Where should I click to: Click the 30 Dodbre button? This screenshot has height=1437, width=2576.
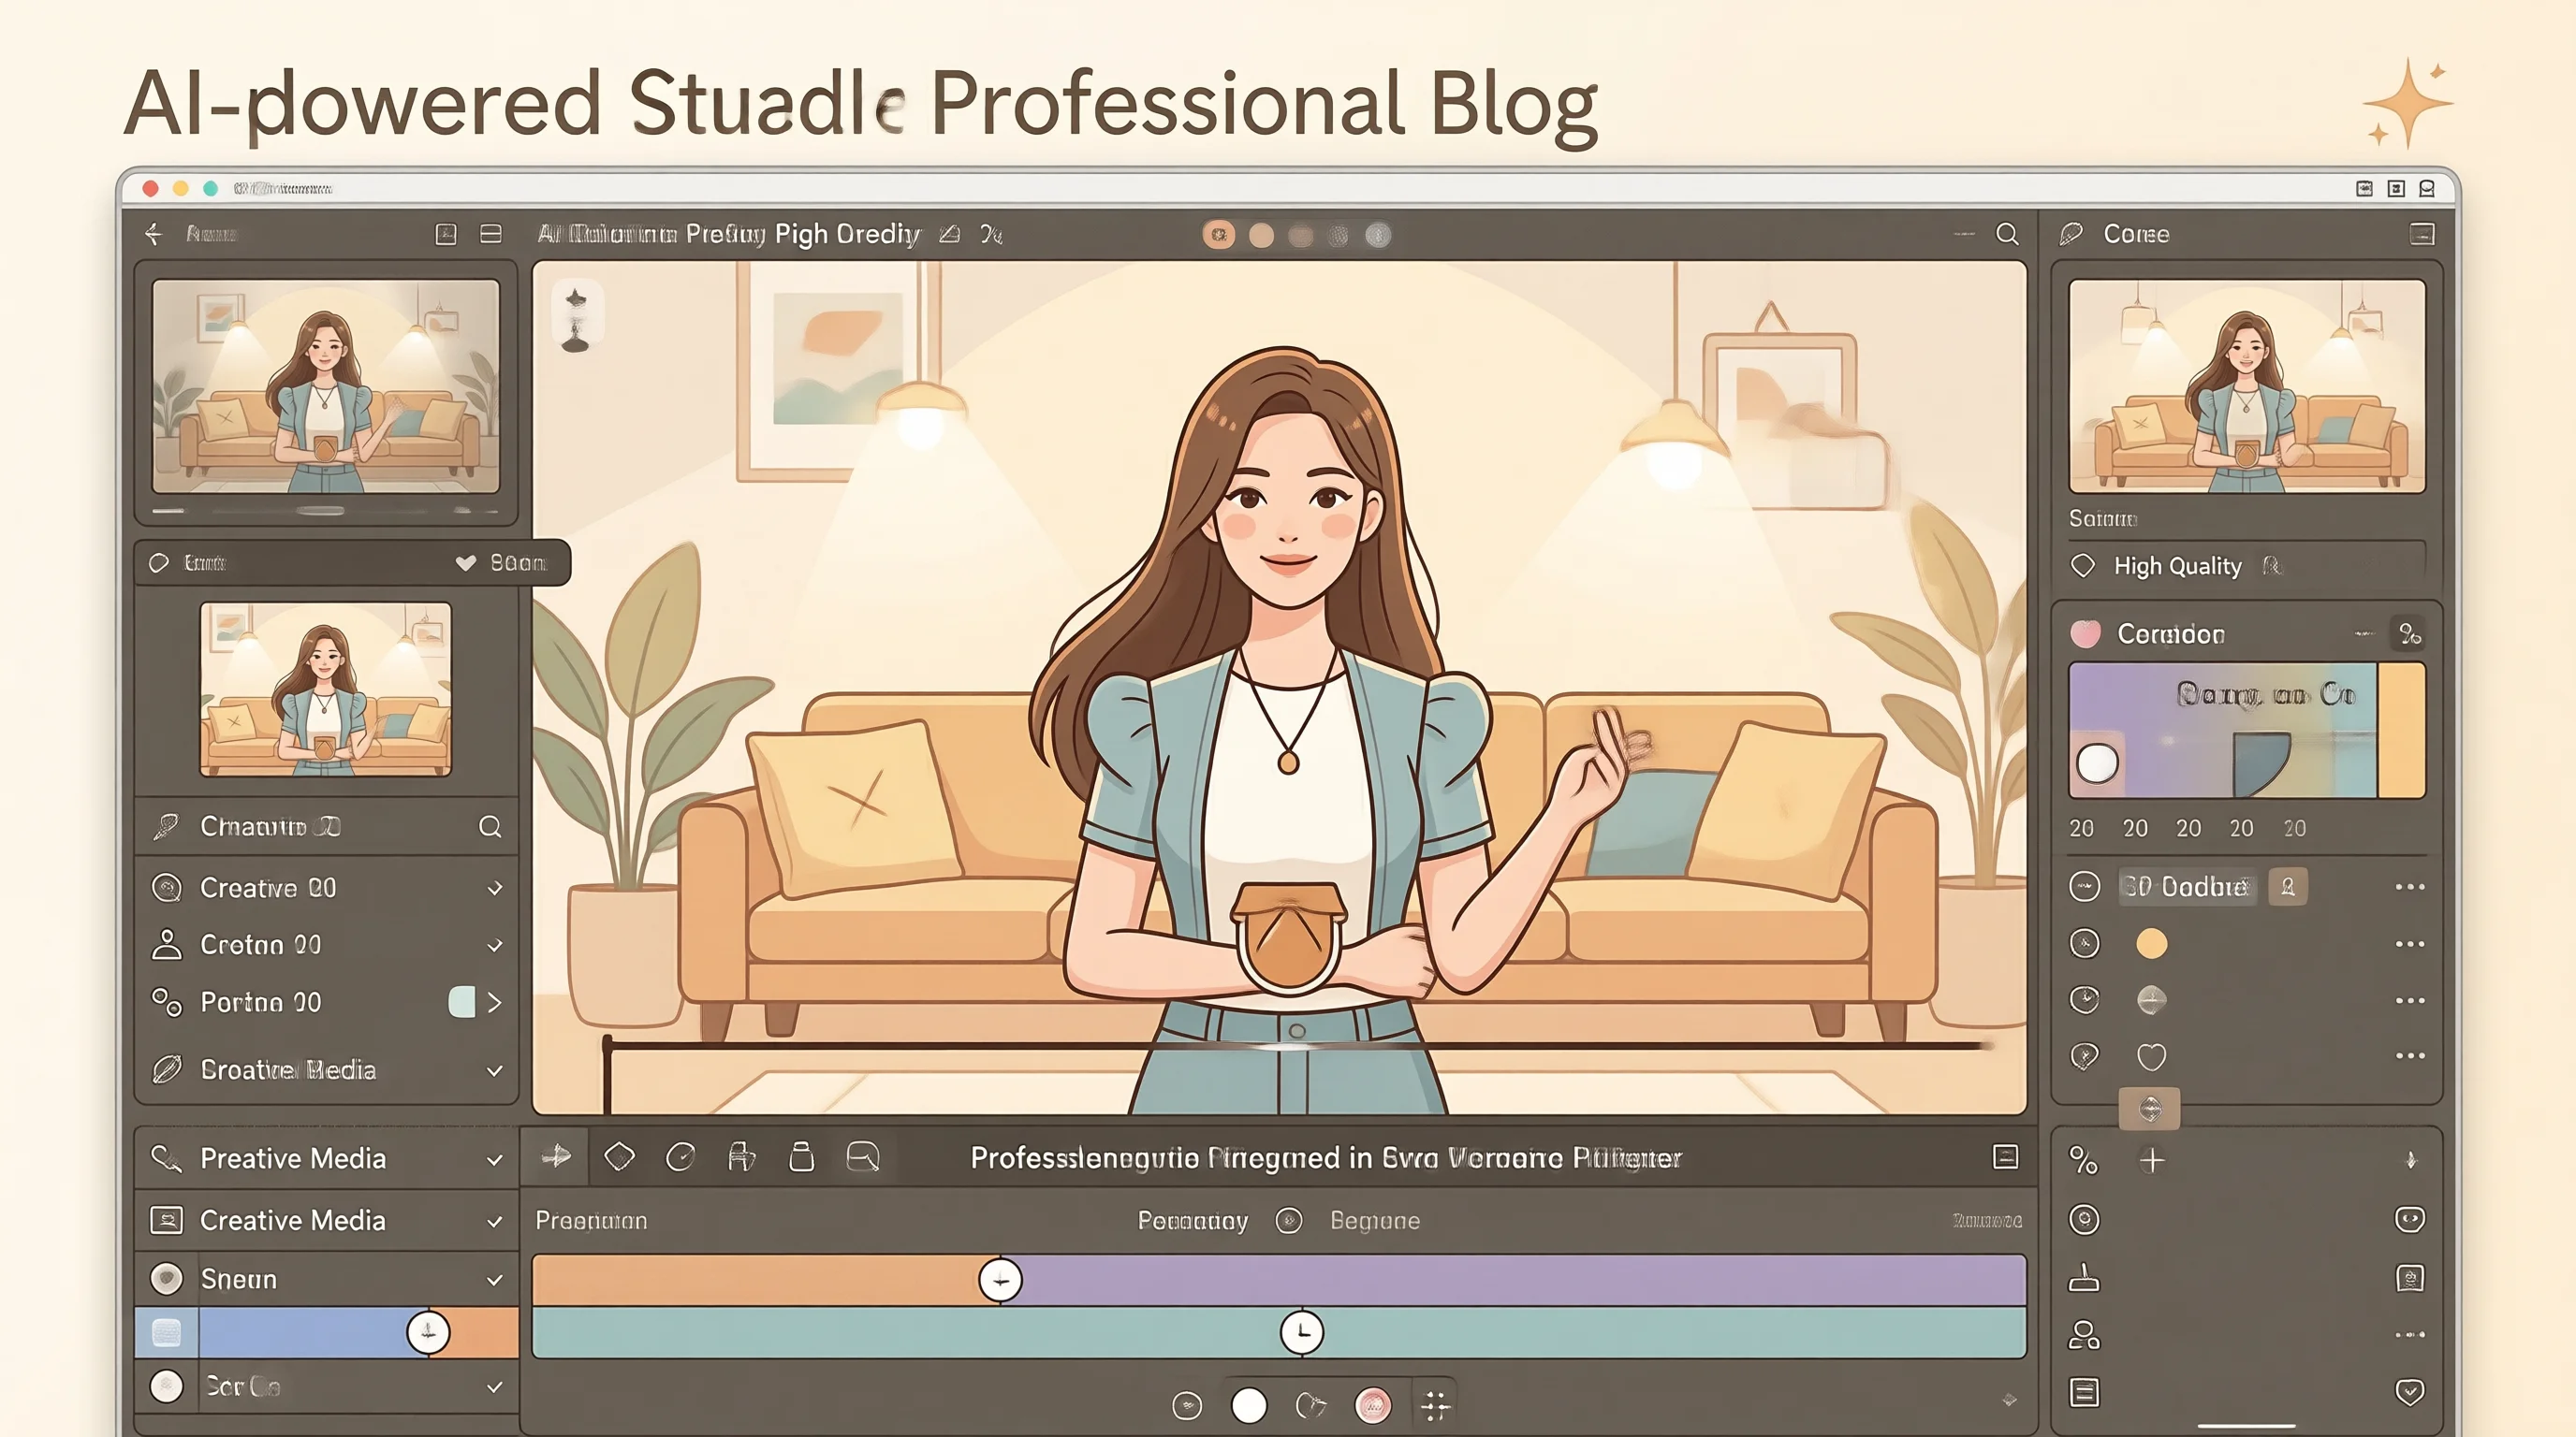[x=2186, y=886]
